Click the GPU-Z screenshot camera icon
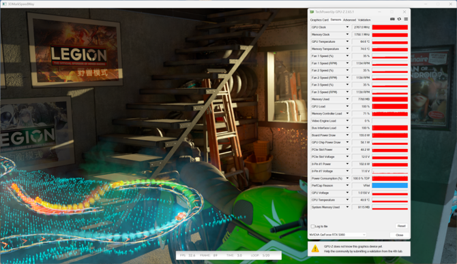Image resolution: width=457 pixels, height=264 pixels. (392, 19)
